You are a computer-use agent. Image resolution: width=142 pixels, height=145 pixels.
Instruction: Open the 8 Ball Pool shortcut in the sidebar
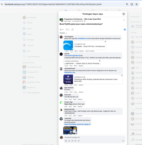[28, 77]
